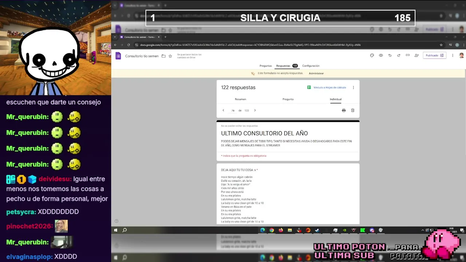Open Steam from the taskbar
Screen dimensions: 466x262
317,230
